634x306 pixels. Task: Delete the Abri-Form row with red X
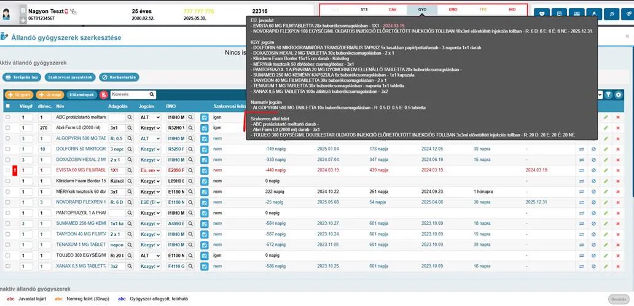618,128
